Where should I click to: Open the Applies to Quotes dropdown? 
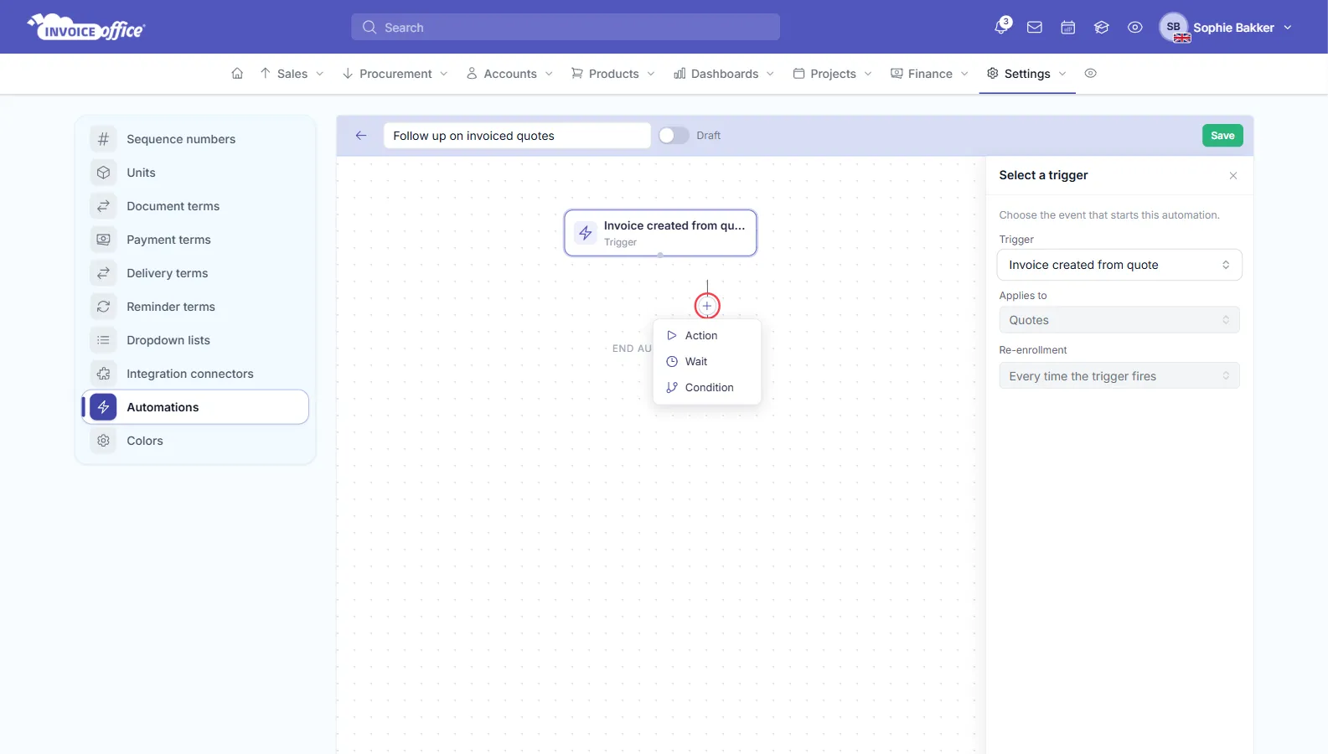click(x=1119, y=320)
